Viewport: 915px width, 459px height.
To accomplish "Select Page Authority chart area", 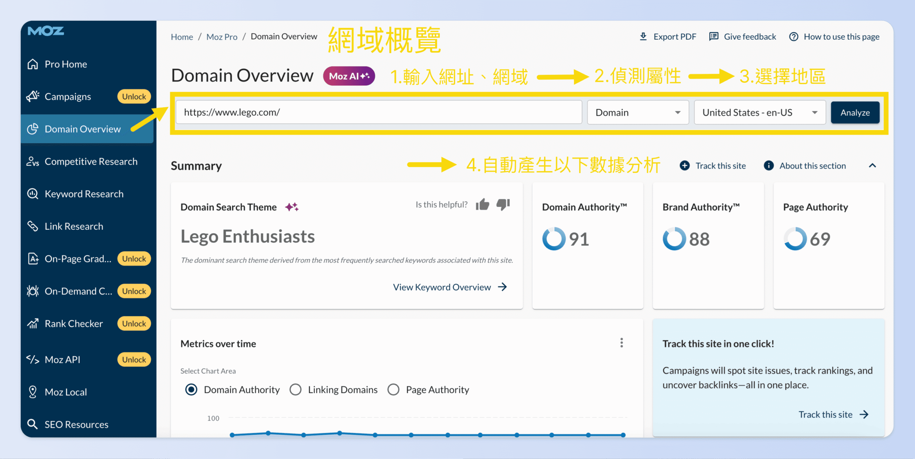I will [x=393, y=389].
